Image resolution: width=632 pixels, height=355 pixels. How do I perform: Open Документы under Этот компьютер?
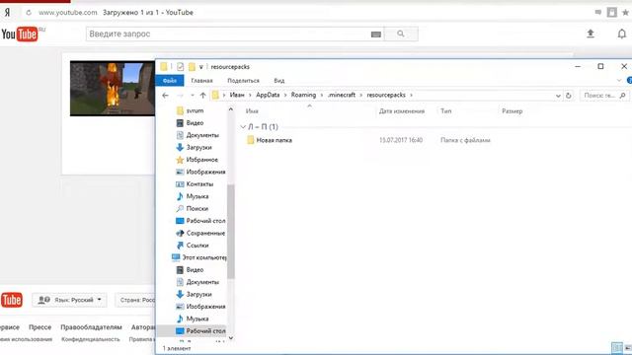(x=197, y=282)
